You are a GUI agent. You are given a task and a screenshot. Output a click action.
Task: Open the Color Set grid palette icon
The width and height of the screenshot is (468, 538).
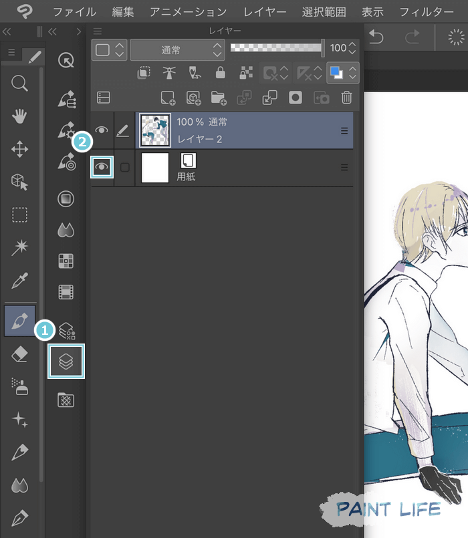tap(66, 261)
